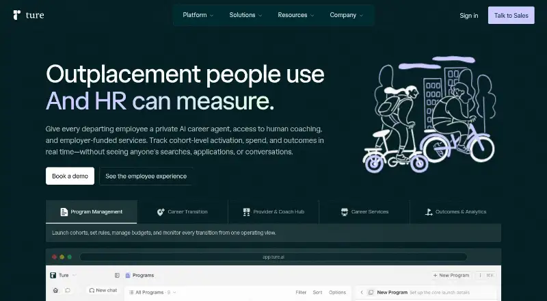Screen dimensions: 547x301
Task: Click the app.ture.ai address bar
Action: tap(273, 257)
